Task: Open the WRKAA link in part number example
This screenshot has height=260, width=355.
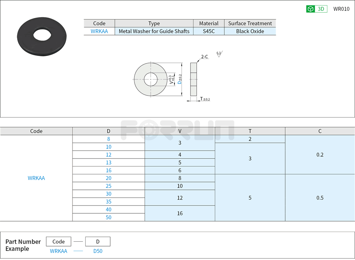Action: [x=58, y=251]
